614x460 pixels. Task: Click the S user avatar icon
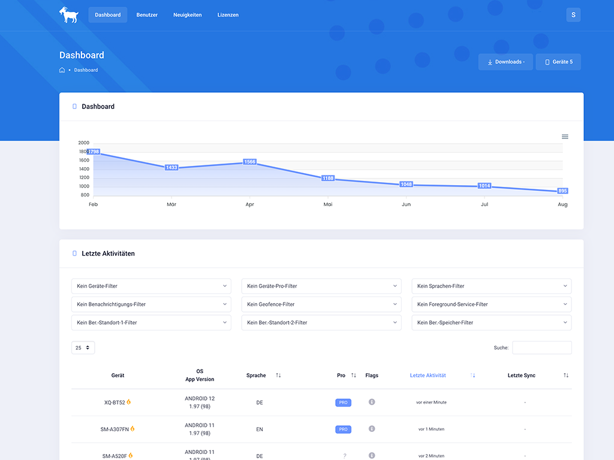[573, 15]
